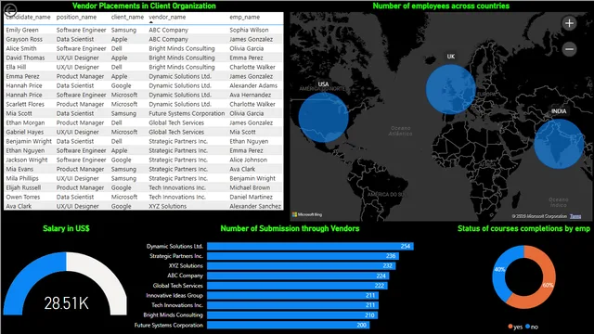Click candidate David Thomas cell

click(25, 58)
